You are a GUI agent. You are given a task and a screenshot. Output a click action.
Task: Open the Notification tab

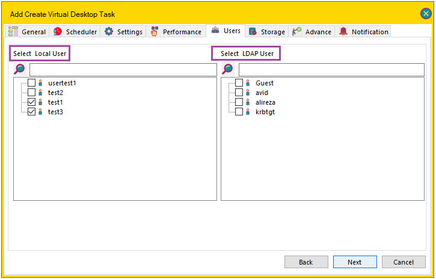(363, 32)
